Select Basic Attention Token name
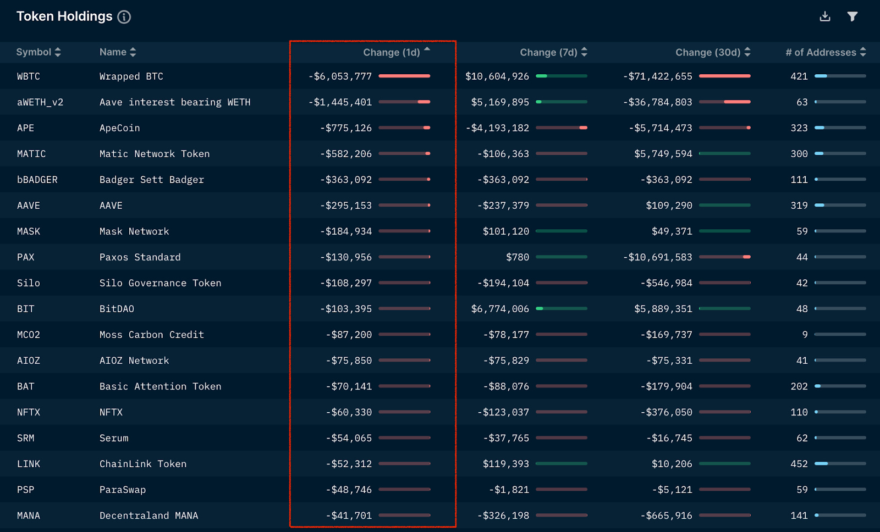880x532 pixels. (161, 386)
